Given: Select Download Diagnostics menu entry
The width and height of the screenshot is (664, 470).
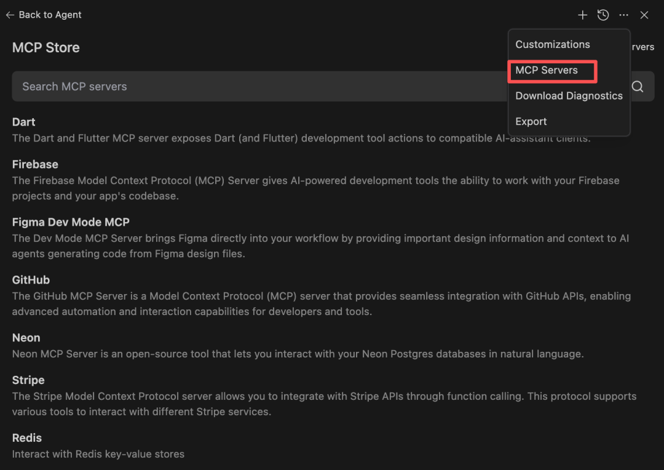Looking at the screenshot, I should [x=569, y=96].
